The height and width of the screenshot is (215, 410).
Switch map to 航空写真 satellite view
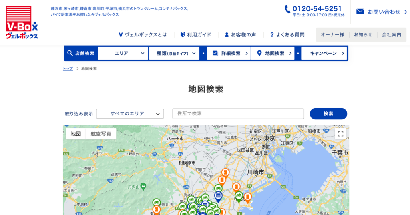point(101,134)
